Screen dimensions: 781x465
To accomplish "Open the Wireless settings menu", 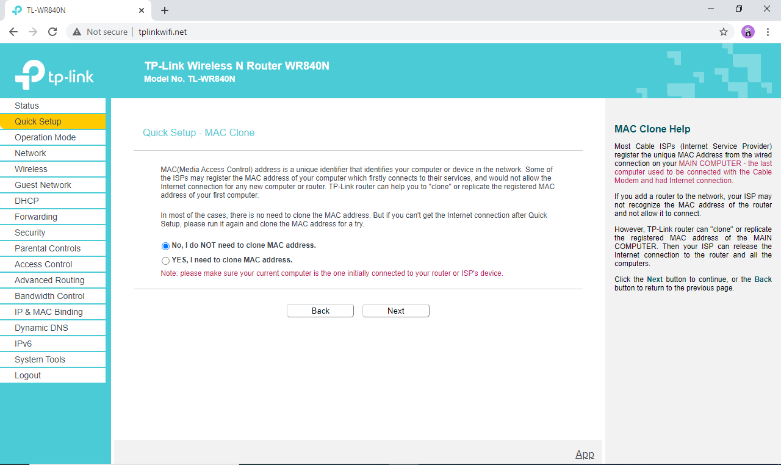I will (x=53, y=169).
